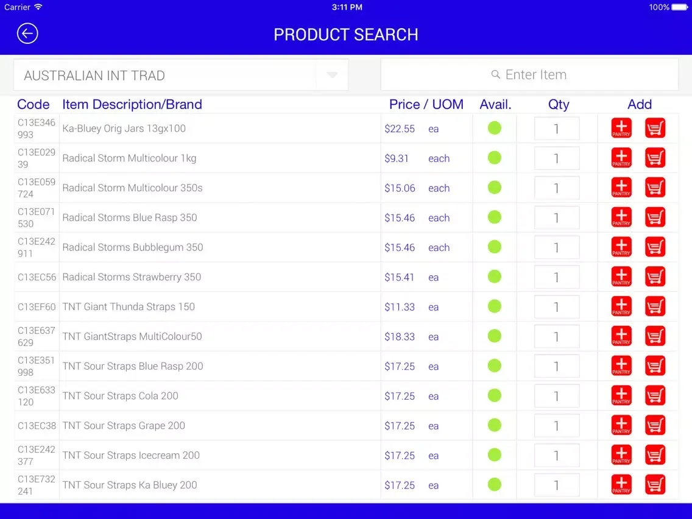Add TNT GiantStraps MultiColour50 to pantry
This screenshot has width=692, height=519.
(621, 336)
